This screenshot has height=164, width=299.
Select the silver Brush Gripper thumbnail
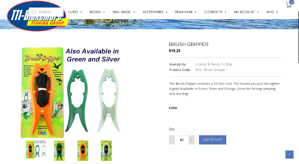click(x=106, y=151)
